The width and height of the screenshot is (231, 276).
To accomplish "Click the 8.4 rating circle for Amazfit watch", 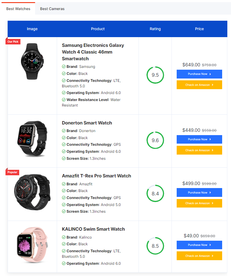I will (155, 194).
